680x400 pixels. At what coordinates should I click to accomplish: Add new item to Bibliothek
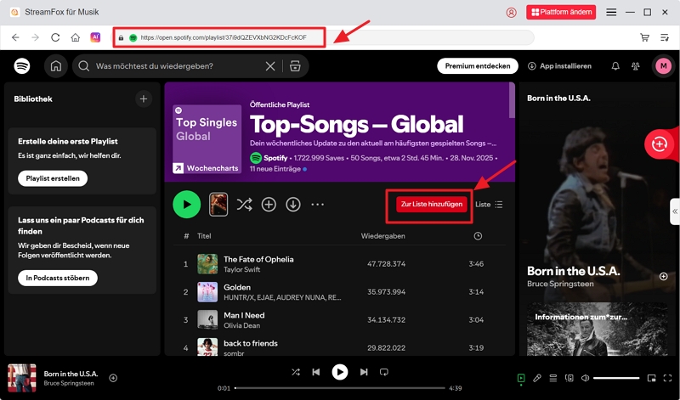tap(144, 99)
